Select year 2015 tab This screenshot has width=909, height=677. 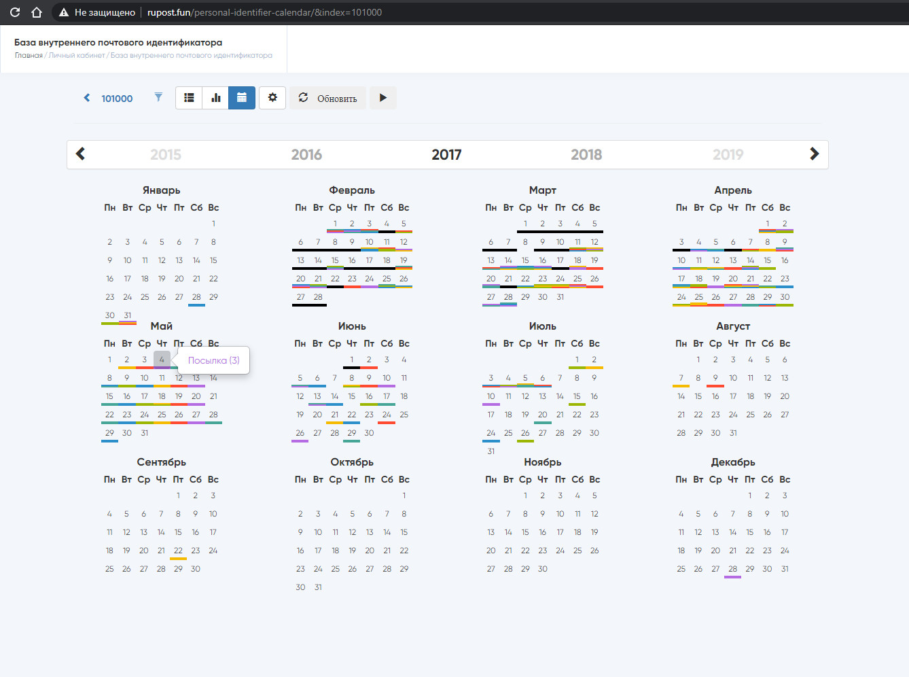166,155
